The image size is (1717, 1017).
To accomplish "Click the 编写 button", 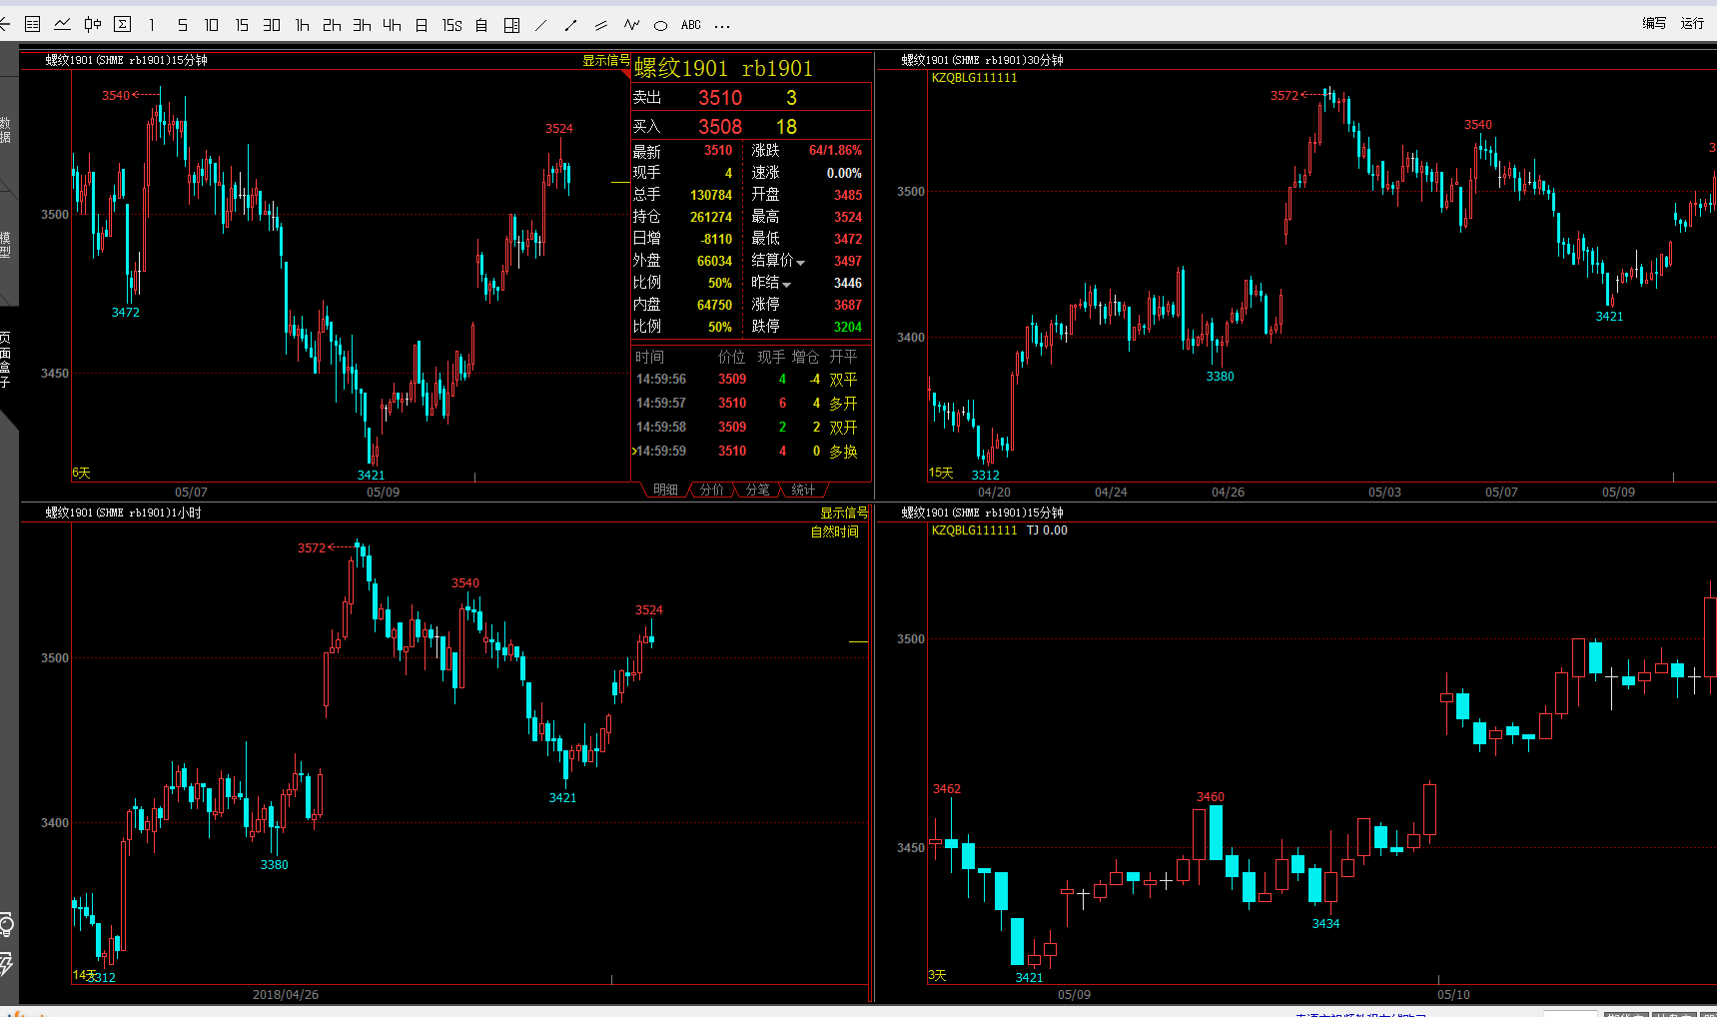I will [x=1654, y=23].
